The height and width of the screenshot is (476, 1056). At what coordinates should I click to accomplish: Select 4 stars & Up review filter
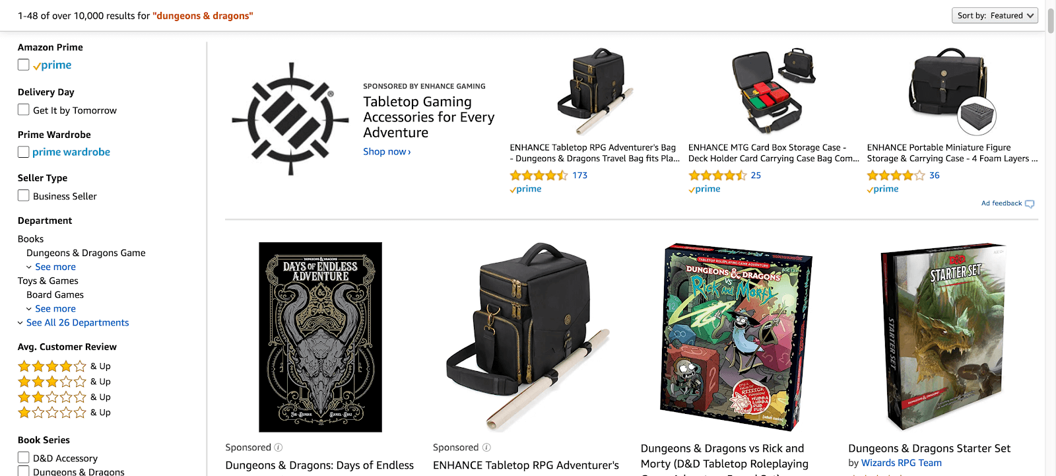click(64, 366)
